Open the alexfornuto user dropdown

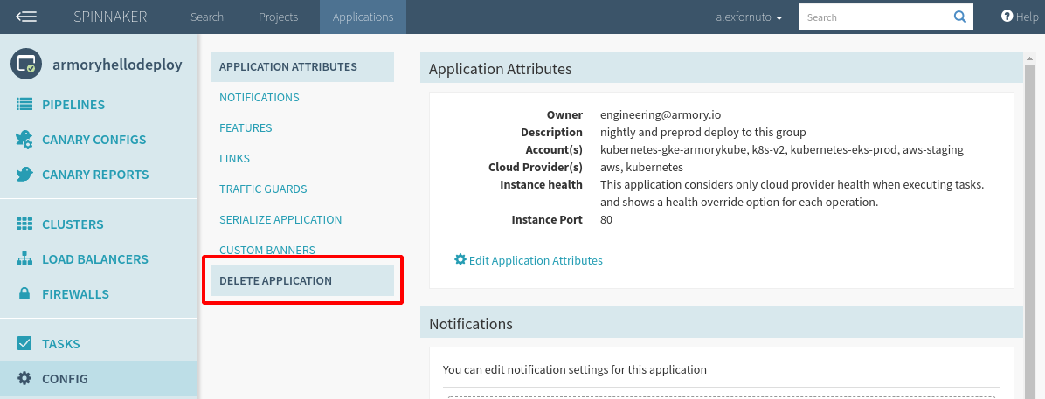(x=749, y=17)
